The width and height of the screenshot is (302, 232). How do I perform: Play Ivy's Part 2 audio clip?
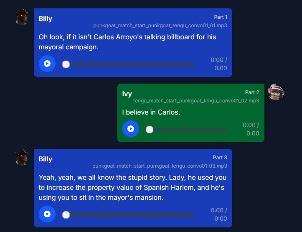(131, 129)
